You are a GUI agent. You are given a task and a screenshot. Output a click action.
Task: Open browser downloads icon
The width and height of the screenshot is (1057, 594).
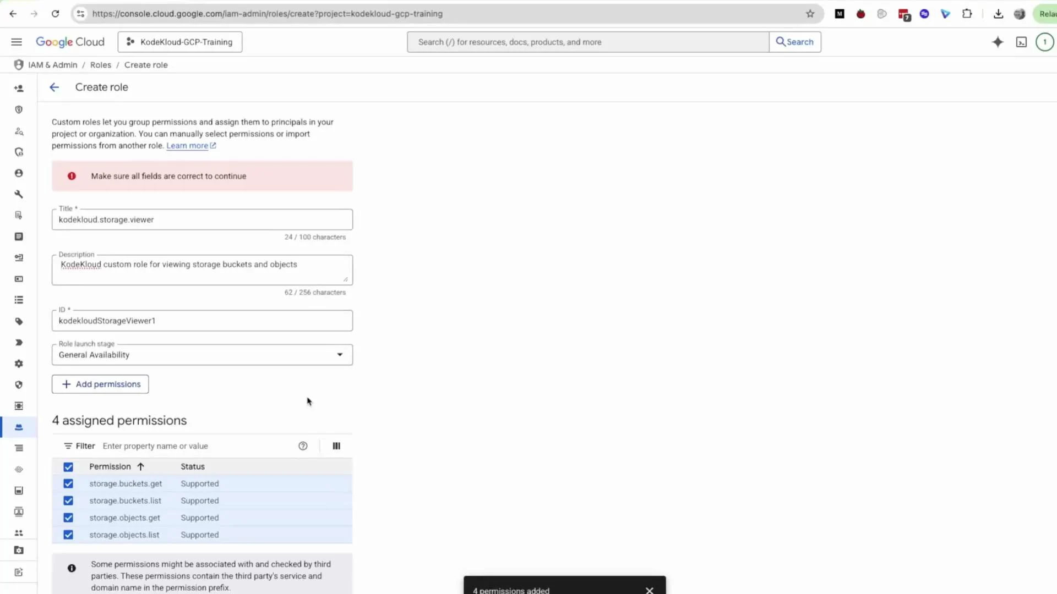(x=998, y=14)
